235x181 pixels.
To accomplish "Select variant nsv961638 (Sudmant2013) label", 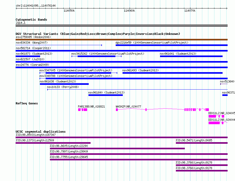I will pos(58,81).
